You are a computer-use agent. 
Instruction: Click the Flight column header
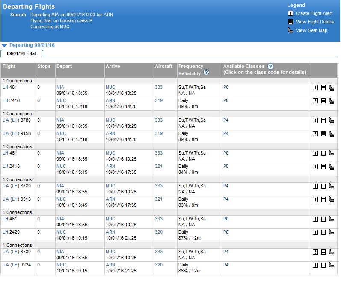pos(9,67)
